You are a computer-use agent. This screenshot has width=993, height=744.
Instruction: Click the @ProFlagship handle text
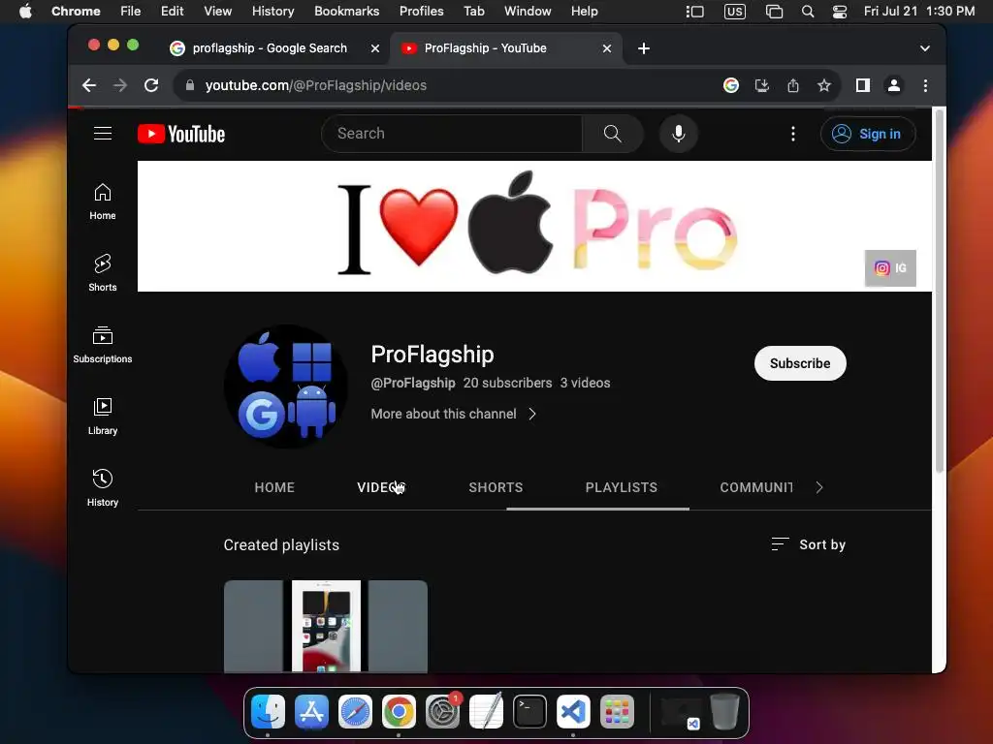[413, 383]
